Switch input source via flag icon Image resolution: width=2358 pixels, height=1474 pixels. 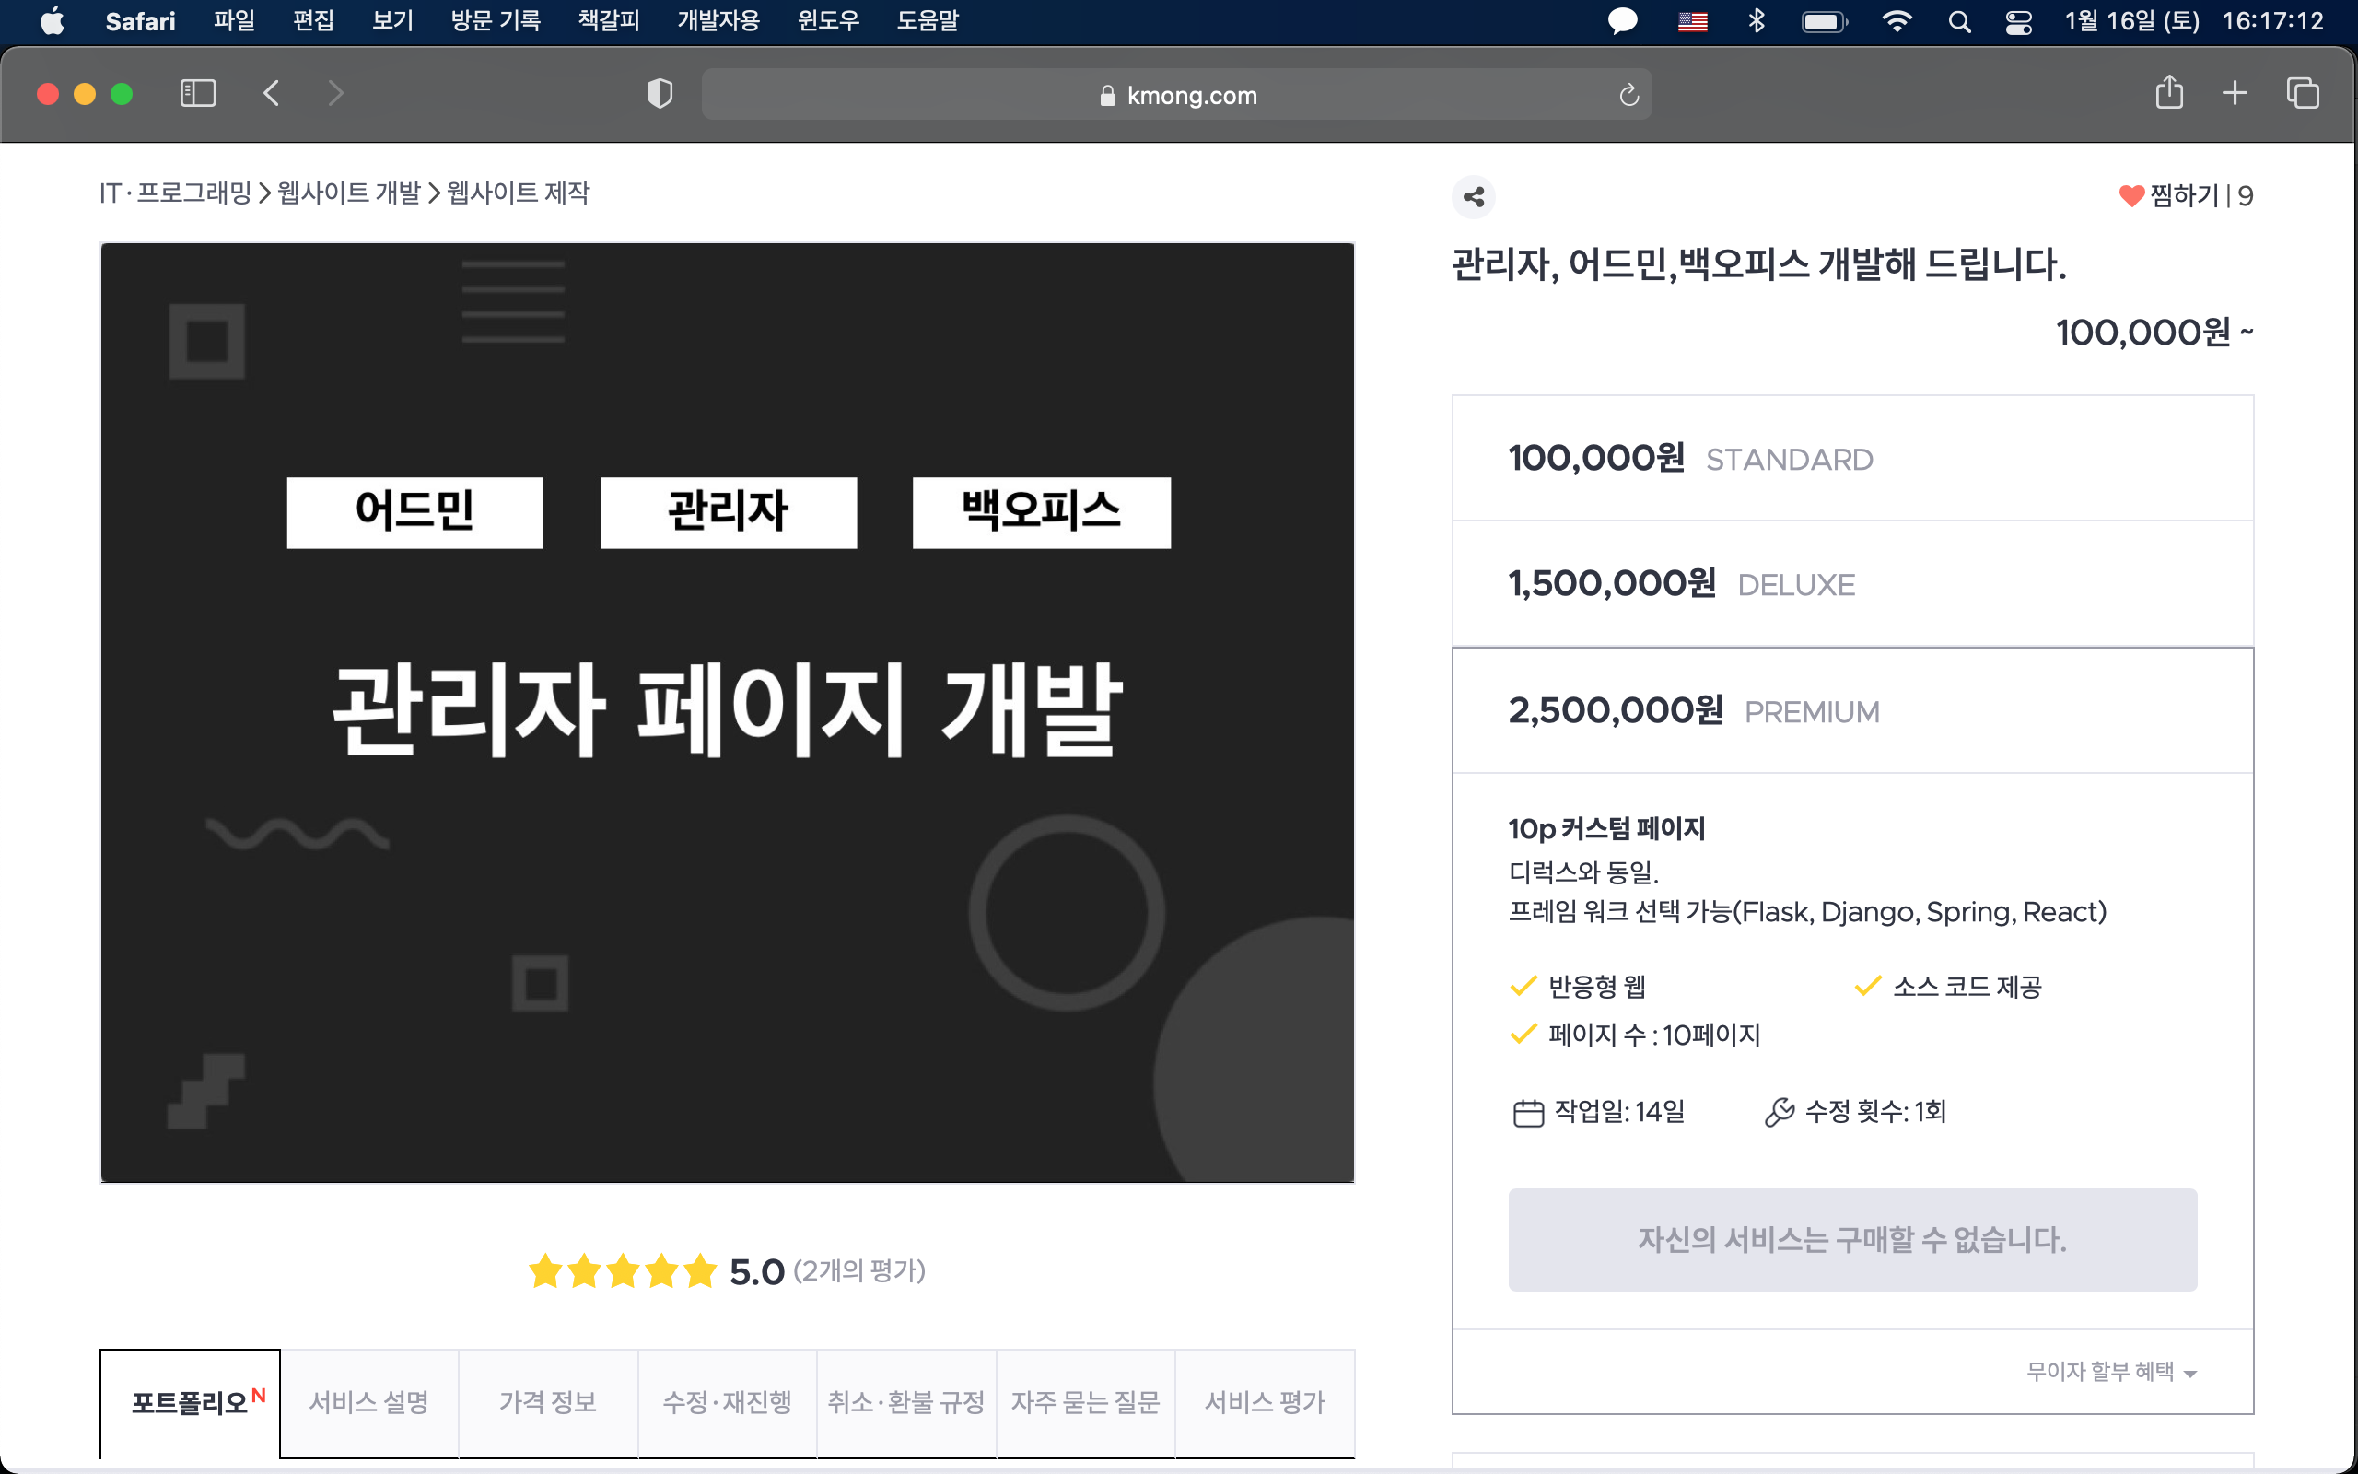[x=1692, y=21]
